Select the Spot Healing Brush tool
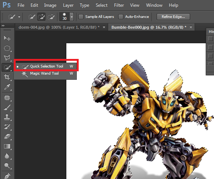This screenshot has width=214, height=179. point(7,98)
